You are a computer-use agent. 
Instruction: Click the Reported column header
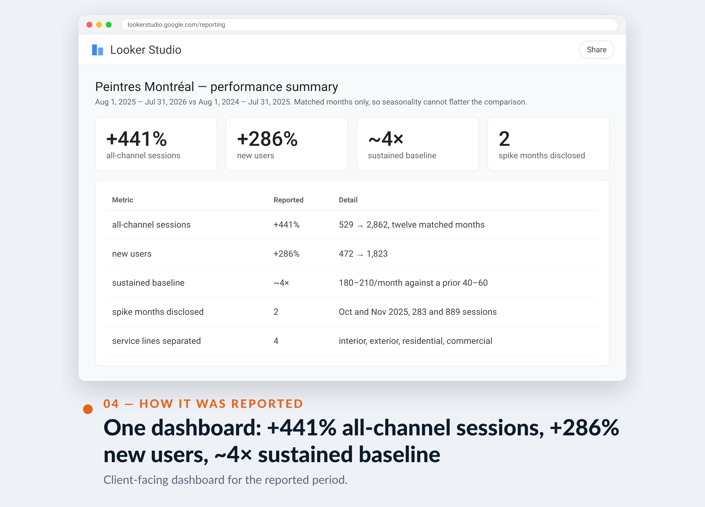pos(288,200)
